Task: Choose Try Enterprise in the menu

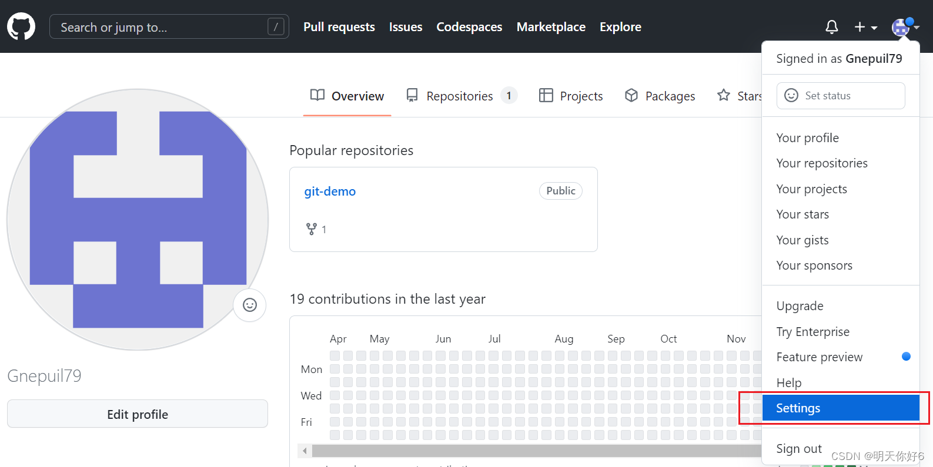Action: point(841,332)
